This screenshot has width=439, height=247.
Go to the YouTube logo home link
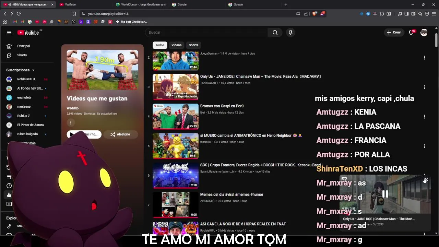28,33
